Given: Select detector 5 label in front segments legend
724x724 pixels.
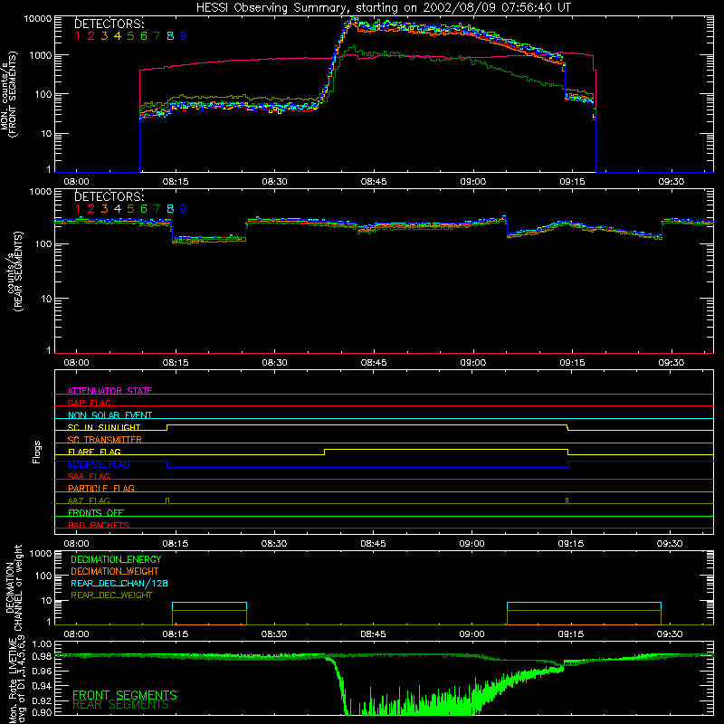Looking at the screenshot, I should point(130,36).
